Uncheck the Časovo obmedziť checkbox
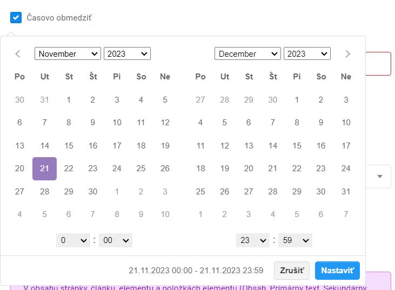This screenshot has width=395, height=290. coord(16,18)
